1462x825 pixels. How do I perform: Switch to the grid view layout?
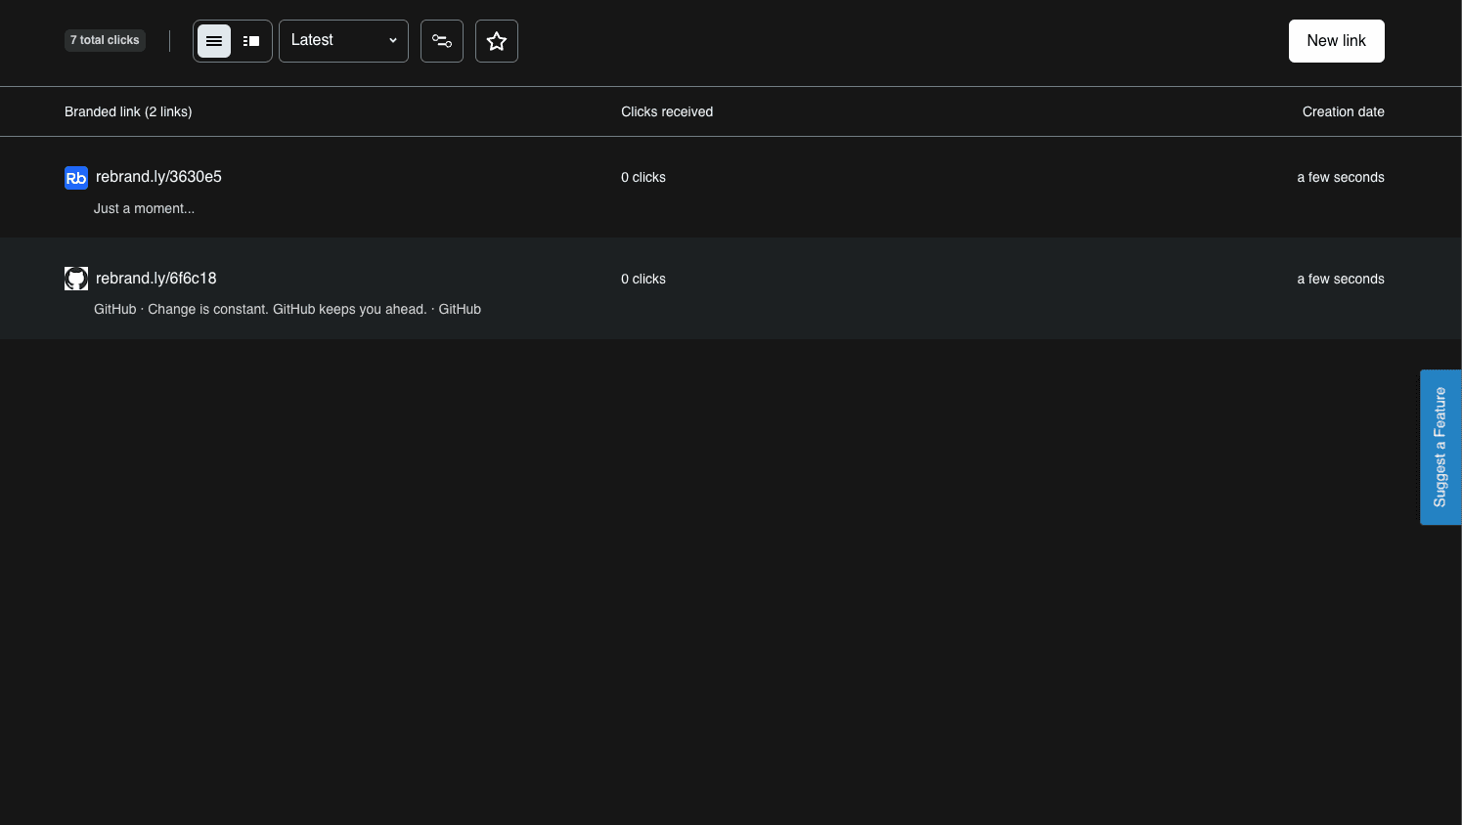point(250,41)
